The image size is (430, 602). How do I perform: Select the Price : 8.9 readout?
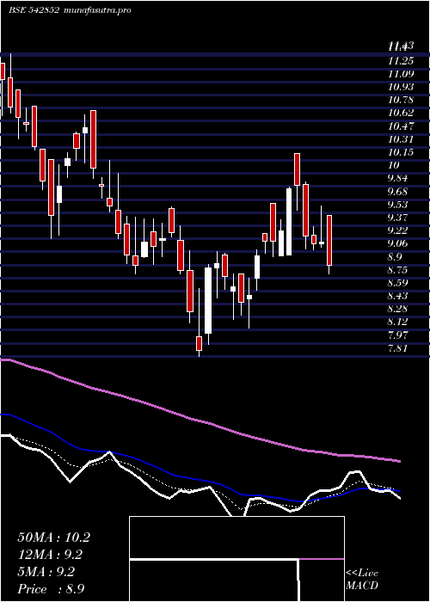[51, 589]
